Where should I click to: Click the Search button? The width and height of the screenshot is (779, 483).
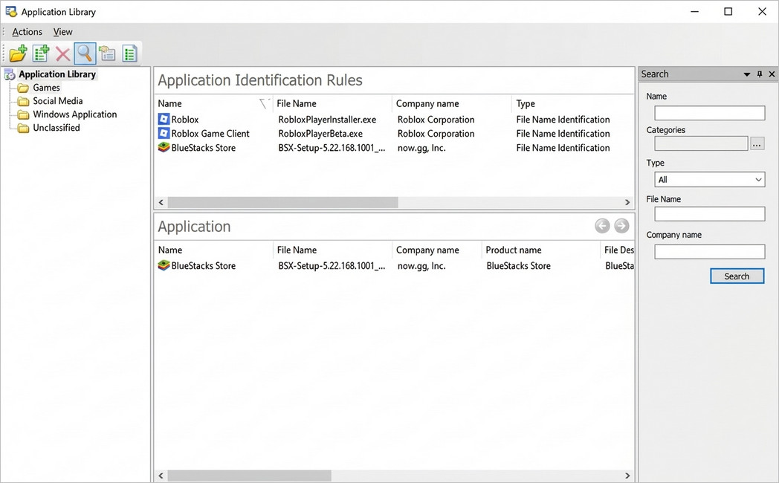point(737,276)
